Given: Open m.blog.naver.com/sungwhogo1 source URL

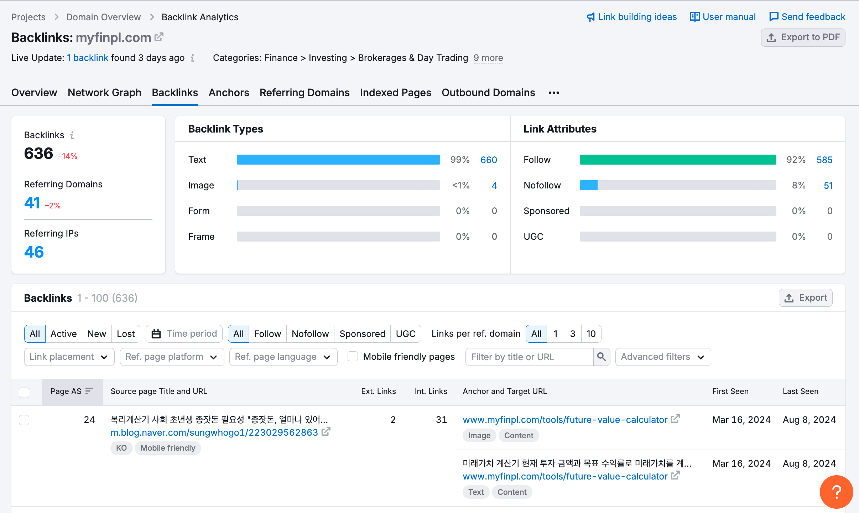Looking at the screenshot, I should [x=214, y=432].
